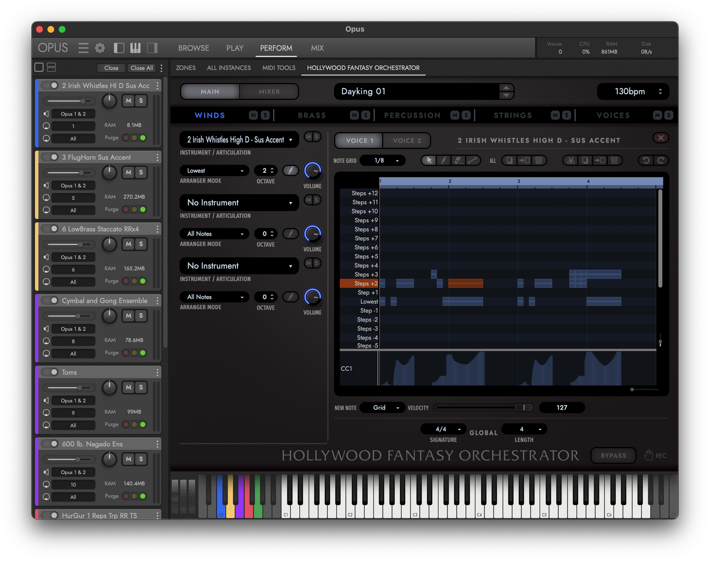Open the Note Grid 1/8 dropdown
710x561 pixels.
pyautogui.click(x=383, y=160)
